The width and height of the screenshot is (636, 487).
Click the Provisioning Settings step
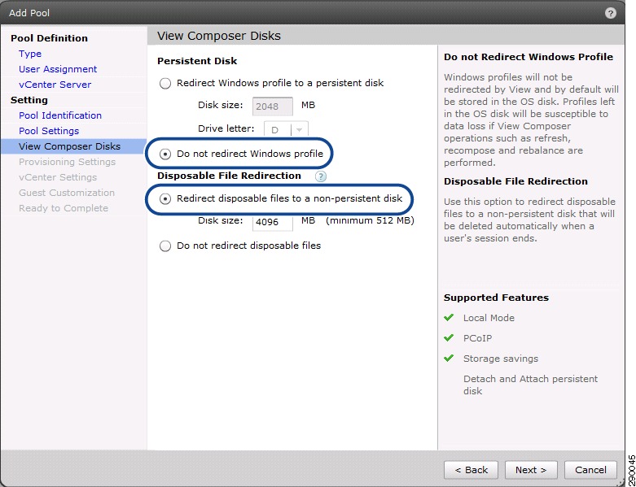tap(67, 162)
